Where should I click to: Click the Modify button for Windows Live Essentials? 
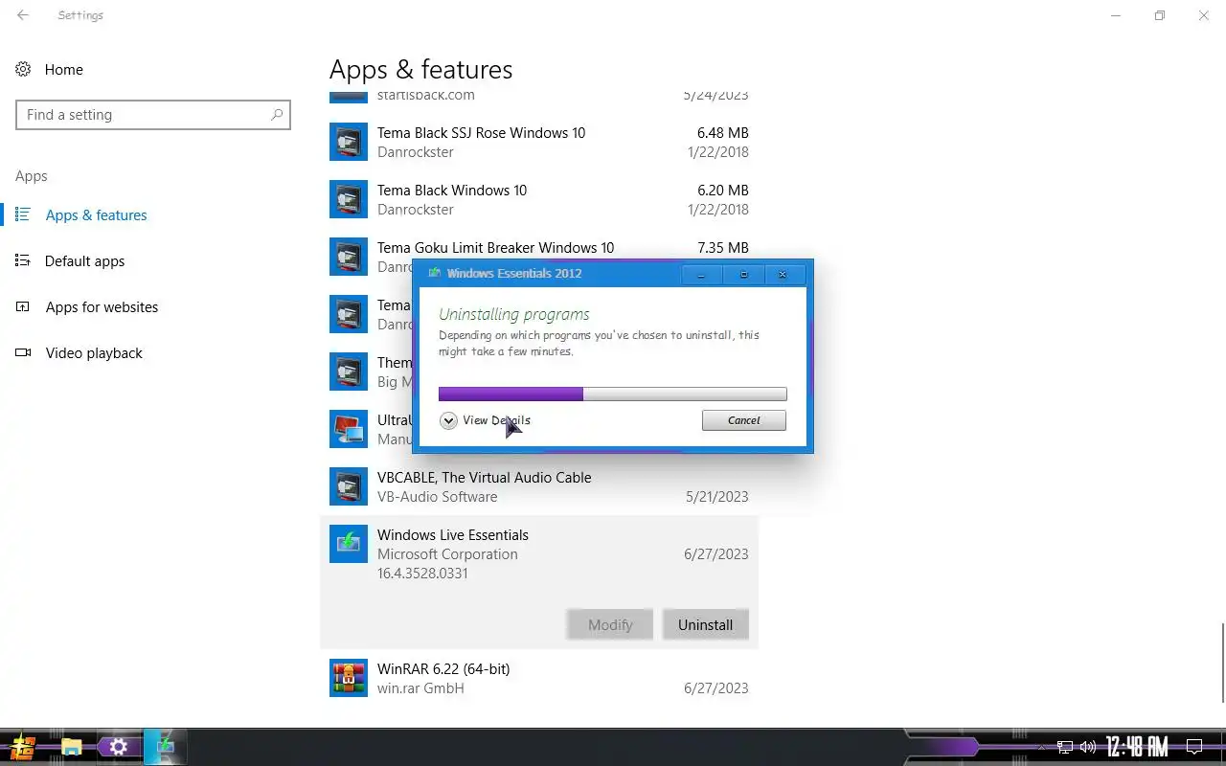coord(610,624)
